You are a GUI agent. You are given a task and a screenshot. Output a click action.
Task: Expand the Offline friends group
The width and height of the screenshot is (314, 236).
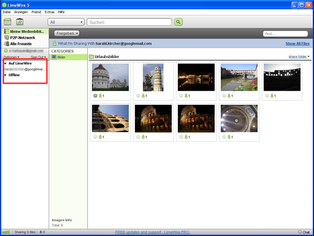(x=5, y=75)
